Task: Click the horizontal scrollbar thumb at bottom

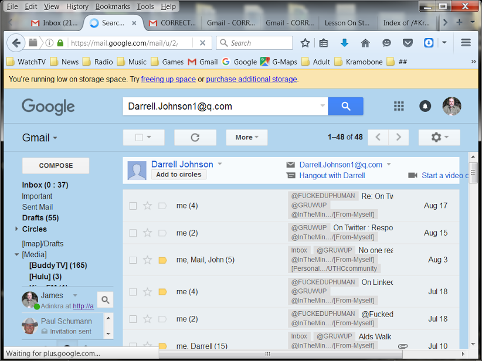Action: tap(280, 354)
